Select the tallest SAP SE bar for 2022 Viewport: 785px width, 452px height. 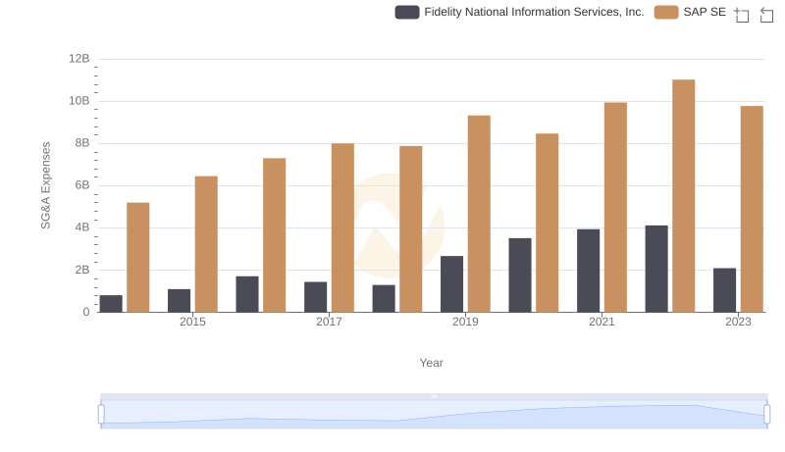pyautogui.click(x=684, y=196)
